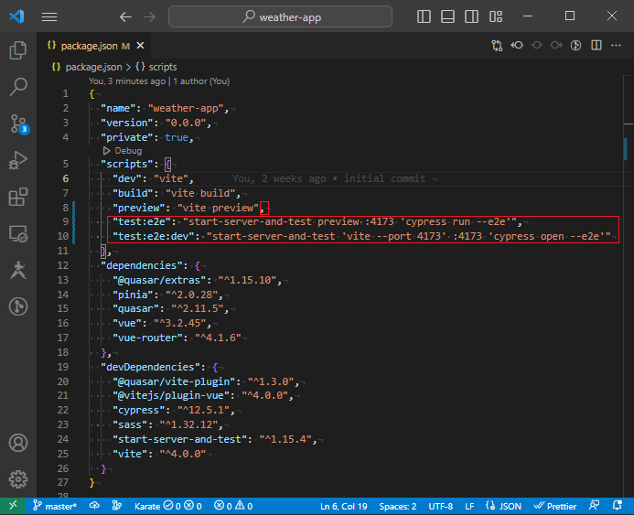Screen dimensions: 634x515
Task: Click the dimmed revision circle icon
Action: click(x=536, y=45)
